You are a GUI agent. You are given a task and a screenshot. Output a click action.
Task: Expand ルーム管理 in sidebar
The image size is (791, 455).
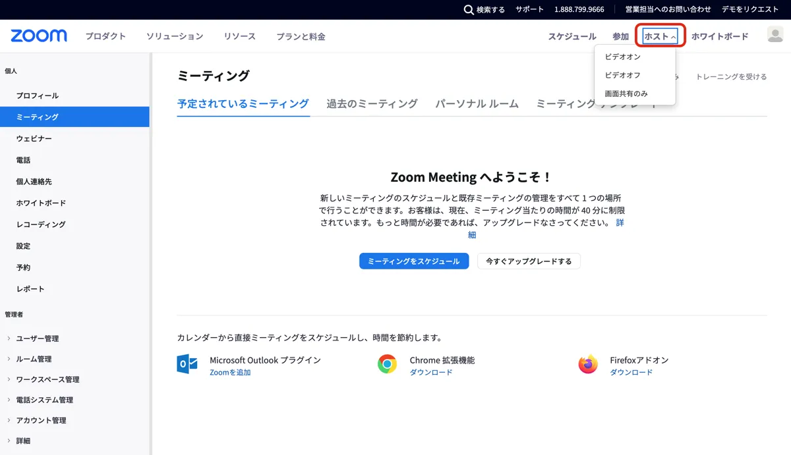[34, 359]
